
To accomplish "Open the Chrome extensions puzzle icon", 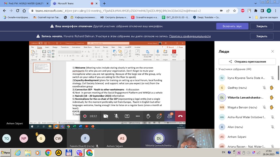I will point(256,11).
